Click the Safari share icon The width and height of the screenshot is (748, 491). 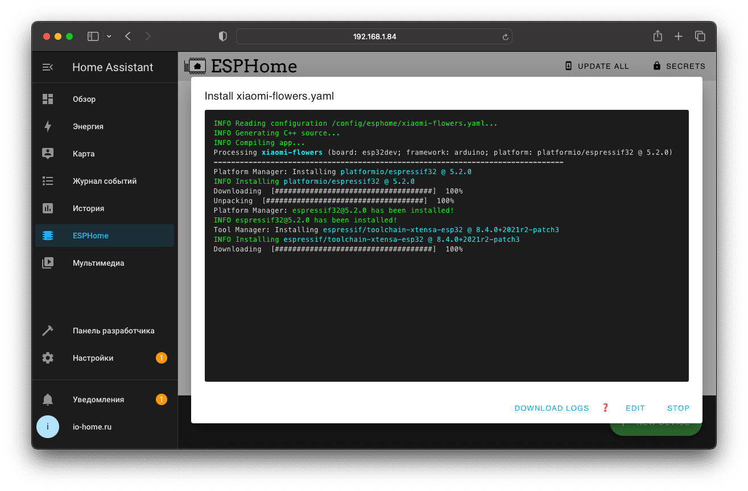[658, 36]
